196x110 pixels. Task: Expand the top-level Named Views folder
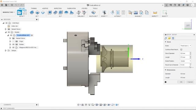(x=6, y=29)
